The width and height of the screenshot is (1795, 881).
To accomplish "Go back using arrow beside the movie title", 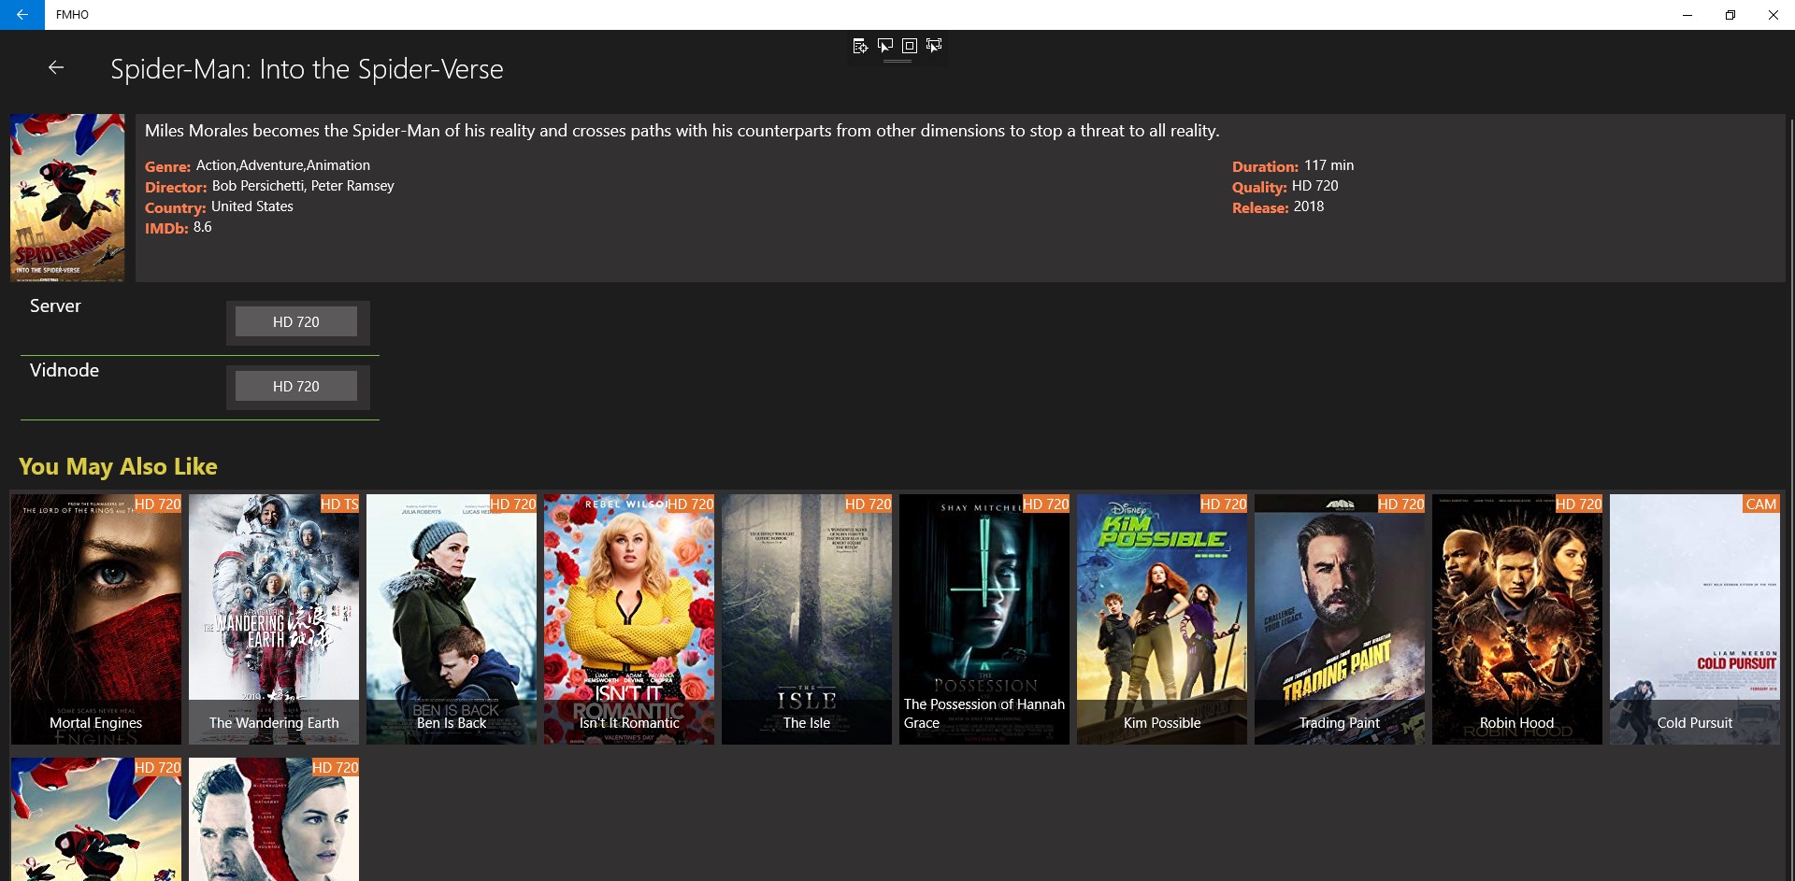I will [56, 67].
